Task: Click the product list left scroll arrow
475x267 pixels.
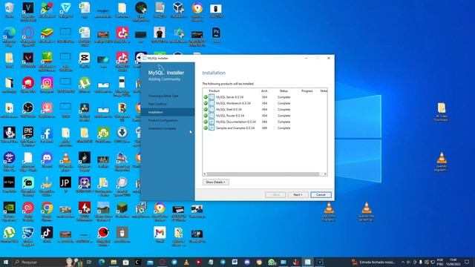Action: 205,174
